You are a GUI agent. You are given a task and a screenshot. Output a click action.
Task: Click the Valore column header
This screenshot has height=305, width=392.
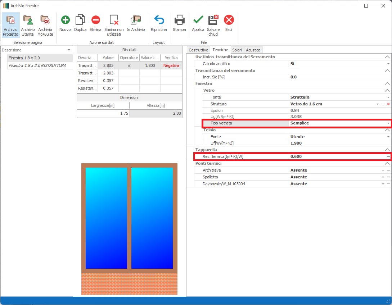tap(108, 58)
